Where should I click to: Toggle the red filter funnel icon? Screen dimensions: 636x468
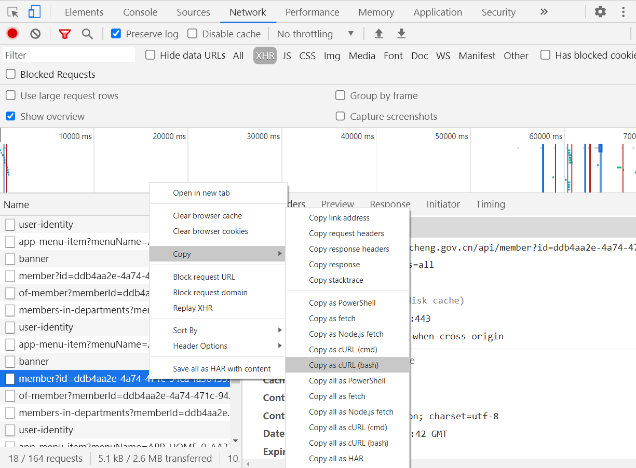[x=64, y=34]
